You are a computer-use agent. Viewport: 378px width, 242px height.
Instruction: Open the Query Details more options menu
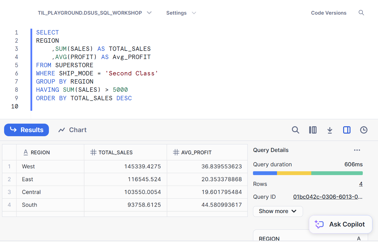coord(357,150)
